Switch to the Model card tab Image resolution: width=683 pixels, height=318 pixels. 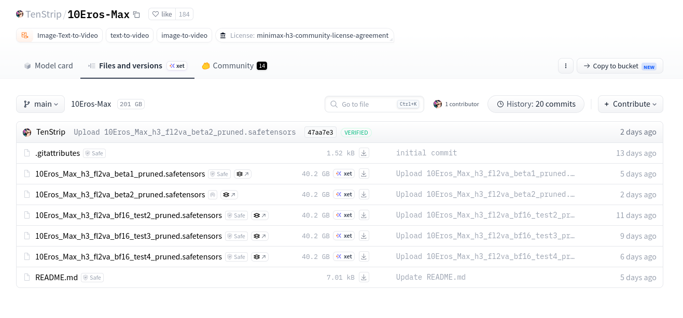[x=48, y=66]
